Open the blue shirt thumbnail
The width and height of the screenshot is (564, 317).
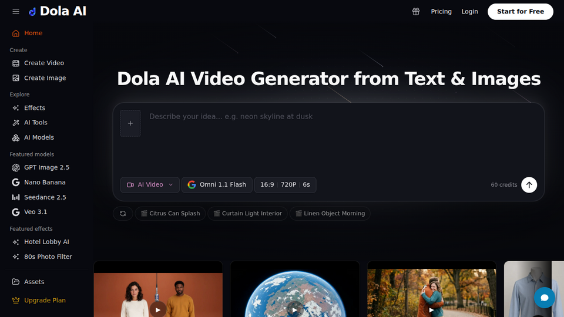coord(534,289)
